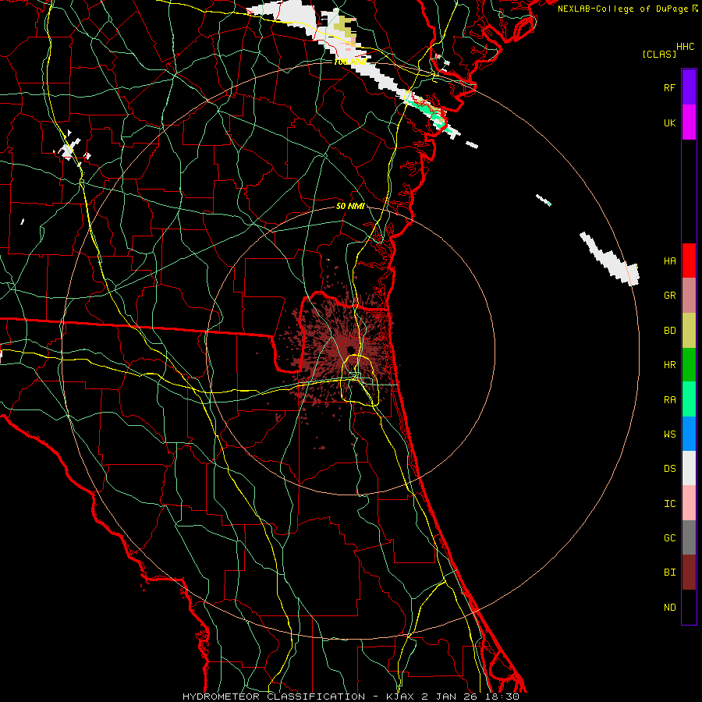Click the HR green legend swatch

(689, 365)
